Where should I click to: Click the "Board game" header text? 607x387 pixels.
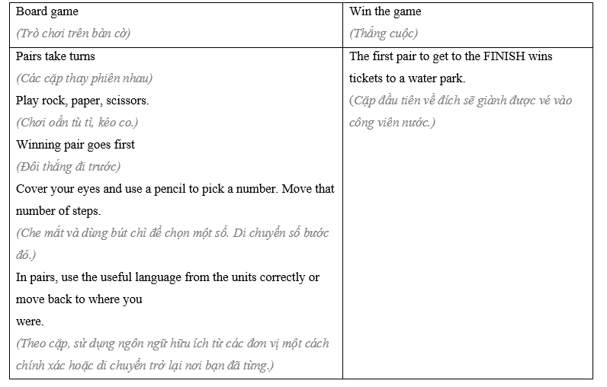[47, 12]
